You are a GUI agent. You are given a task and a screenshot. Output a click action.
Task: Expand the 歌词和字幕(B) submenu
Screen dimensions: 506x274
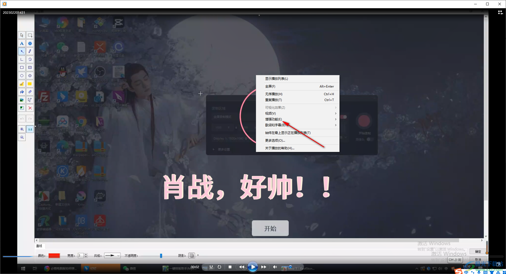298,125
